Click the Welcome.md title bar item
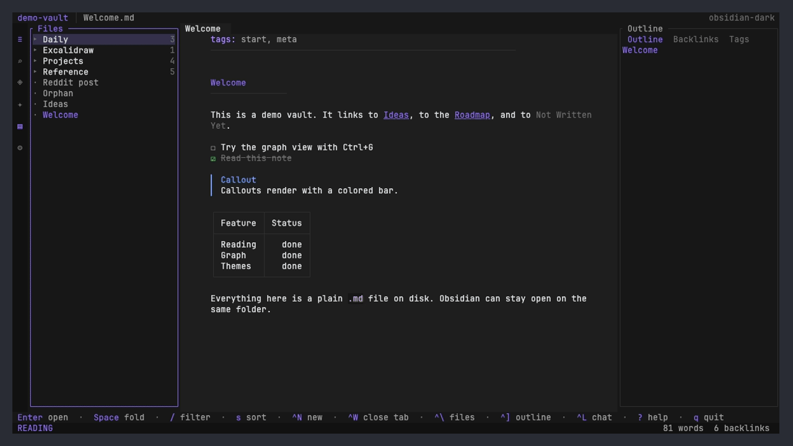The height and width of the screenshot is (446, 793). 108,17
